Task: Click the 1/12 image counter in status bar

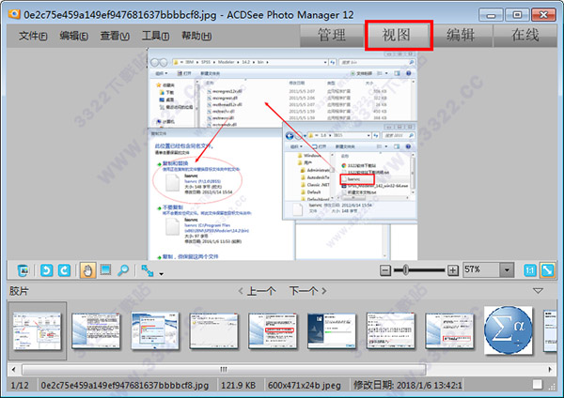Action: pyautogui.click(x=20, y=386)
